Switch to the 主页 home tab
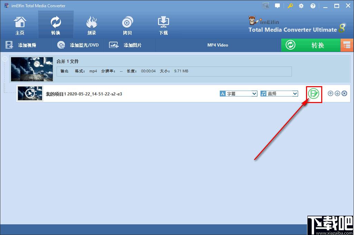 (x=20, y=26)
